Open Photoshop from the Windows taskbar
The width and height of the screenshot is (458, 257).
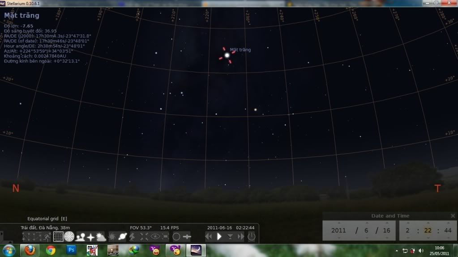[x=71, y=250]
